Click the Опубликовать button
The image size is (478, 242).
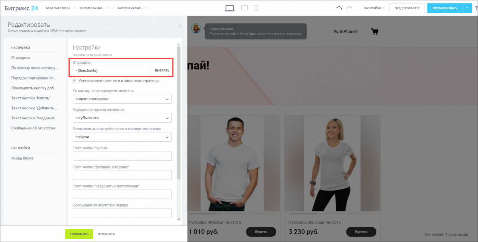coord(445,8)
